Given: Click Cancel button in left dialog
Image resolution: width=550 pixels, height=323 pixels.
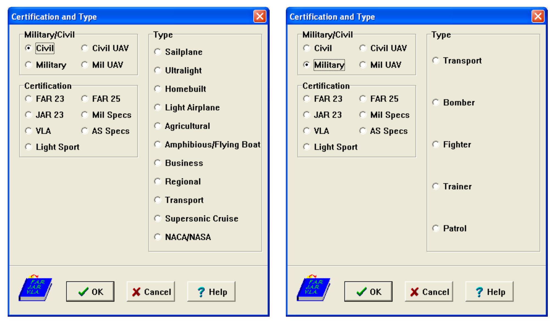Looking at the screenshot, I should pos(151,291).
